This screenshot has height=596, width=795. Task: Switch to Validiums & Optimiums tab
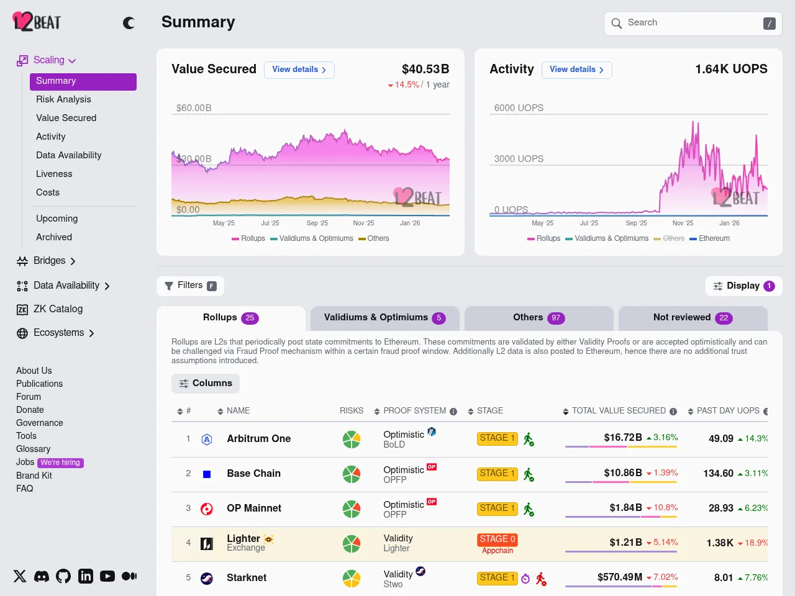coord(384,318)
